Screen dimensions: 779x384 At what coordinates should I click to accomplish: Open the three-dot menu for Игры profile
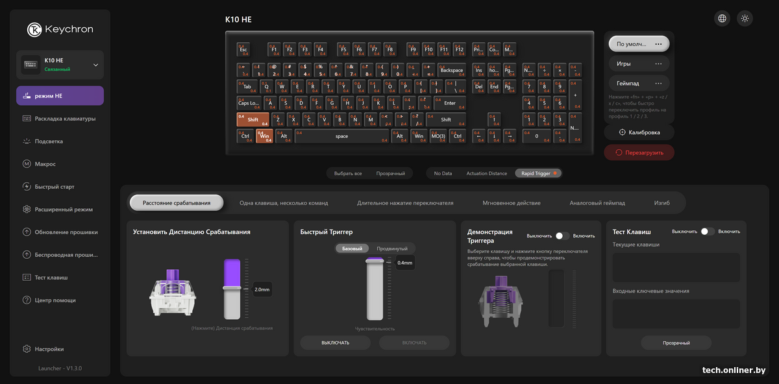click(658, 64)
